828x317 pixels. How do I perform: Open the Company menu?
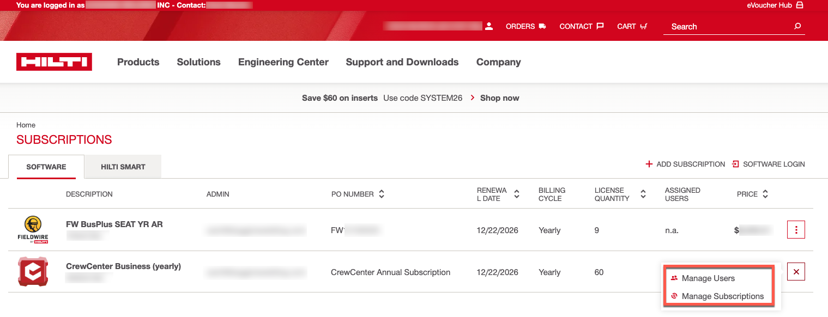pos(499,62)
